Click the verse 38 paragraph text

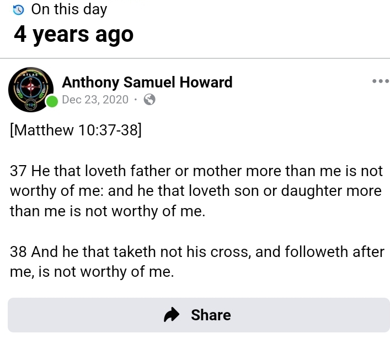(x=196, y=261)
